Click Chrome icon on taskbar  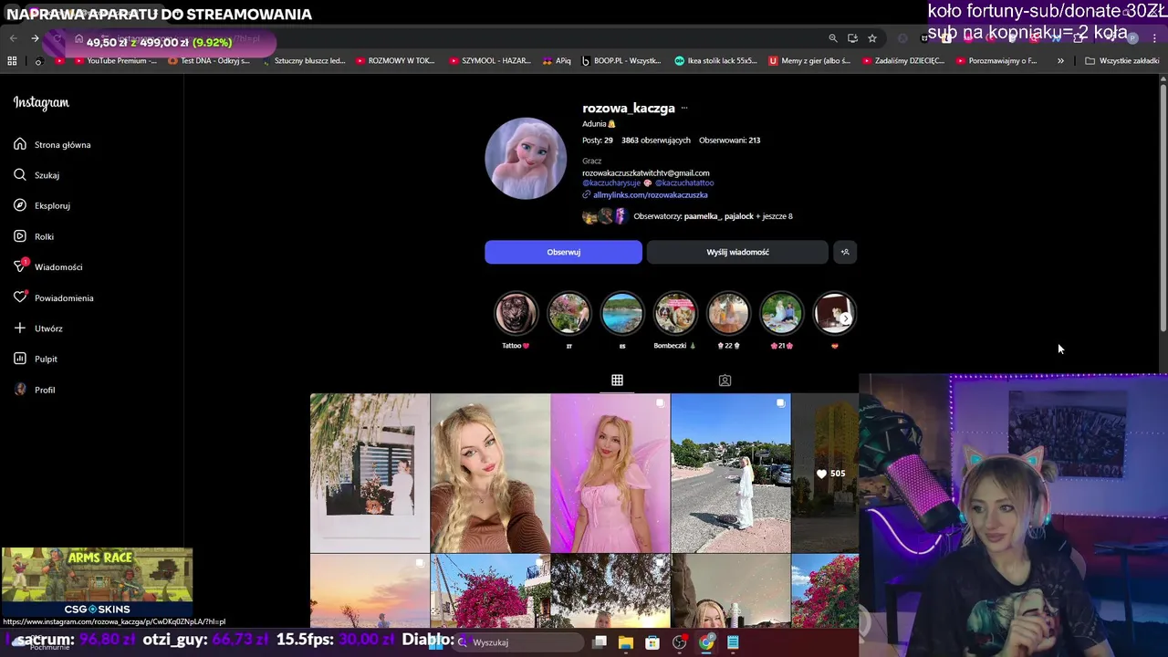pos(706,642)
